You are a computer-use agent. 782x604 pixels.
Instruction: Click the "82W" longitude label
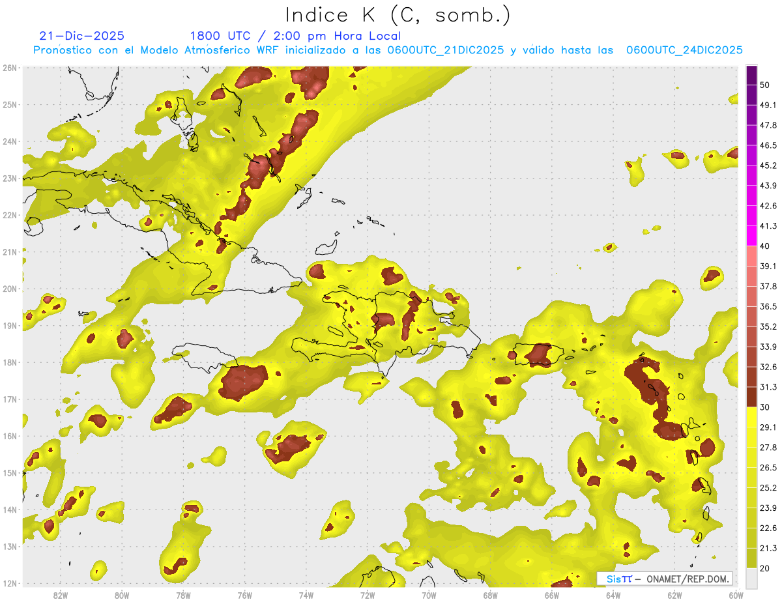(60, 595)
